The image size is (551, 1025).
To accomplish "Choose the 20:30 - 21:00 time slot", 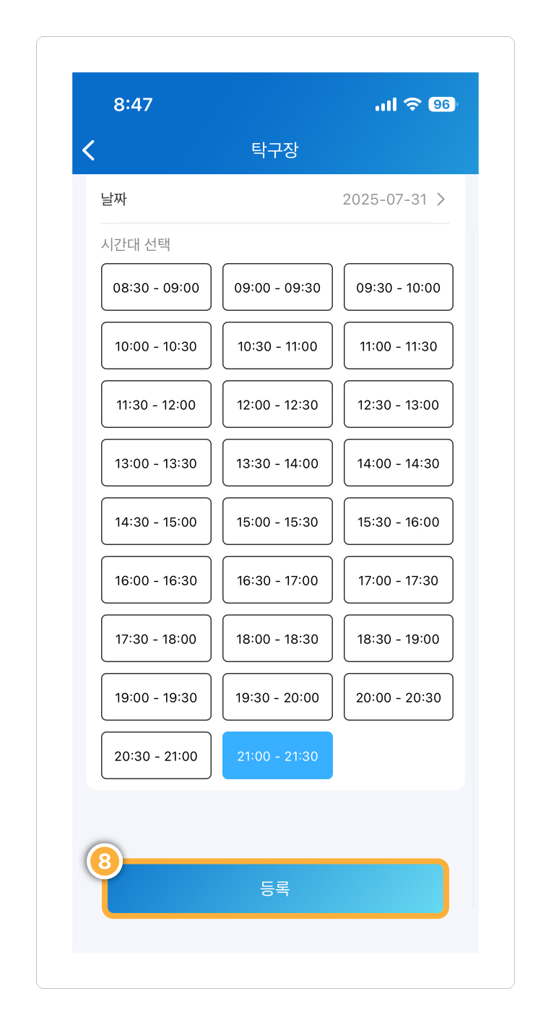I will pyautogui.click(x=156, y=755).
